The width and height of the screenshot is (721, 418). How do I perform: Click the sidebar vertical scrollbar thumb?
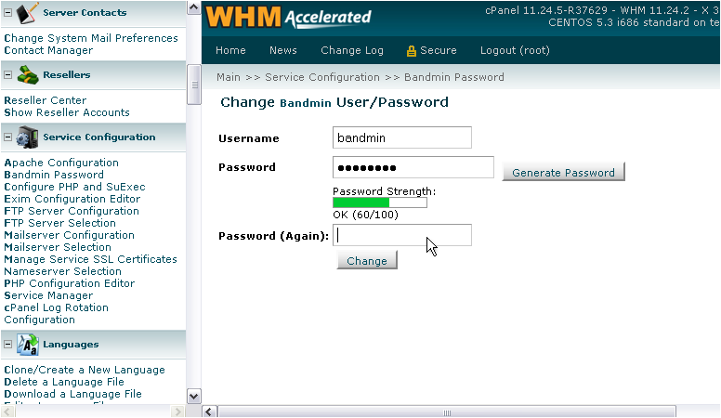[x=194, y=85]
